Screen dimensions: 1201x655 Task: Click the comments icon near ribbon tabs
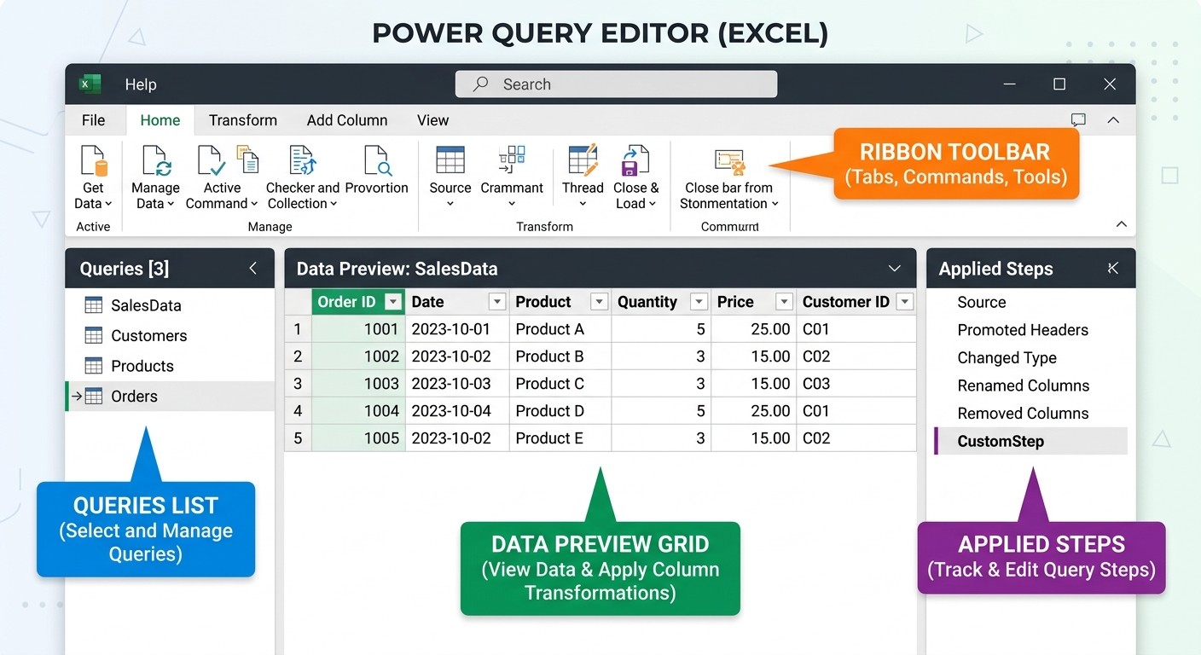pos(1078,120)
